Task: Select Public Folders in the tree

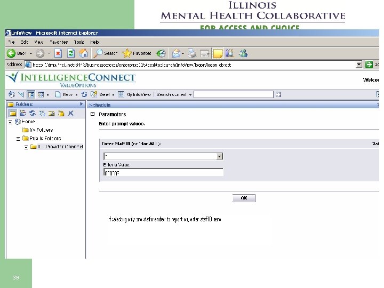Action: [x=45, y=138]
